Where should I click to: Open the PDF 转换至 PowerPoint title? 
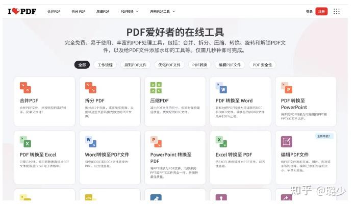[x=294, y=104]
